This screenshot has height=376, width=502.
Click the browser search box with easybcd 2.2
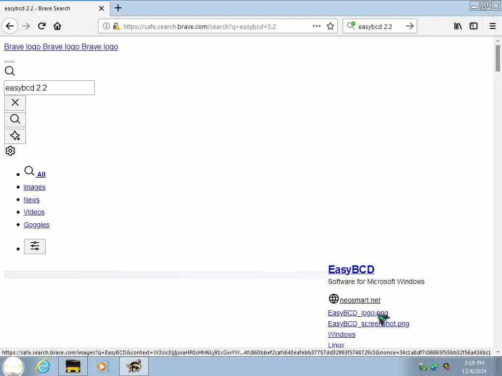(379, 26)
